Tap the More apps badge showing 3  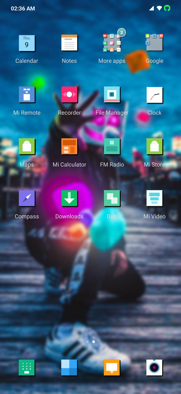point(121,33)
